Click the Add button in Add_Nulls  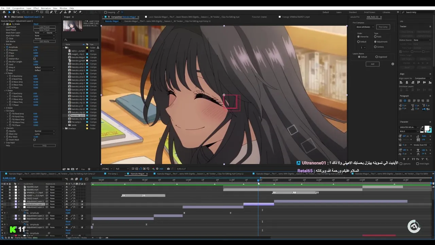point(372,64)
